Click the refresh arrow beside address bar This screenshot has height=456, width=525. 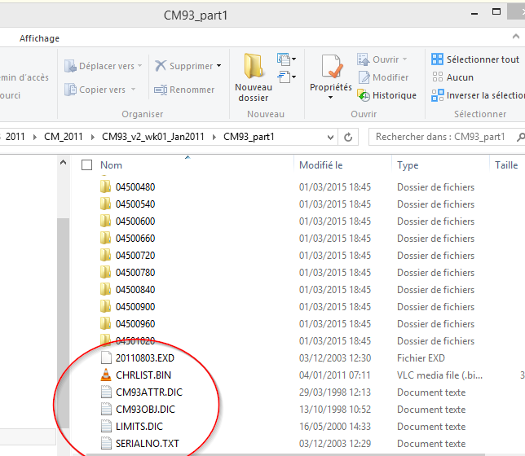pos(348,137)
